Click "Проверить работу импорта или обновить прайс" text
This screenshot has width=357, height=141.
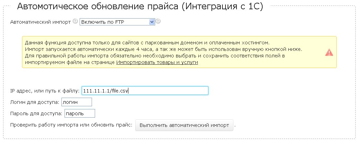click(71, 125)
